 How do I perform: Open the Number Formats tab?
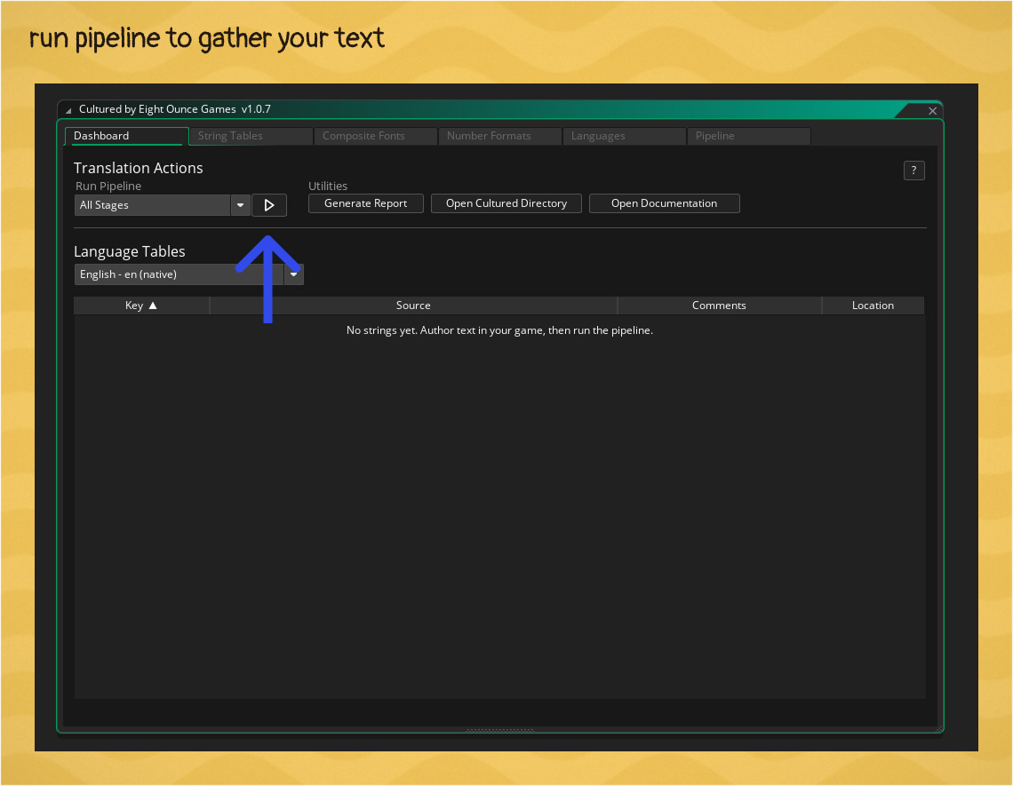point(500,136)
